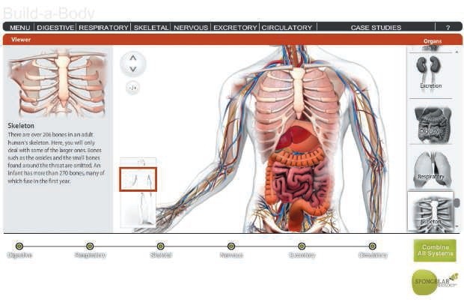Toggle the Digestive system marker on the timeline
464x302 pixels.
19,246
